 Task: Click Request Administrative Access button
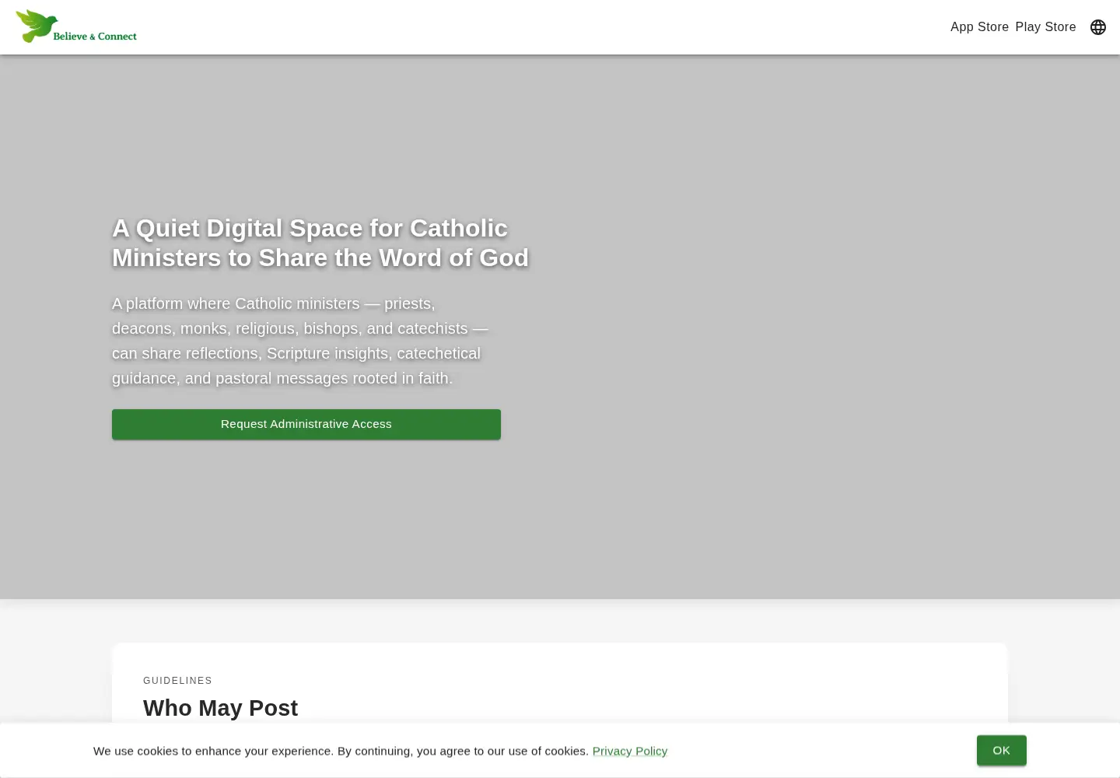[306, 424]
